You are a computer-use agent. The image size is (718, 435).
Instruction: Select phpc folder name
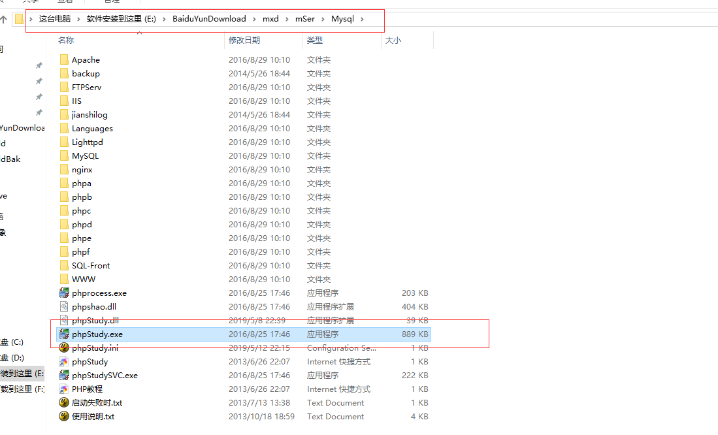tap(82, 211)
